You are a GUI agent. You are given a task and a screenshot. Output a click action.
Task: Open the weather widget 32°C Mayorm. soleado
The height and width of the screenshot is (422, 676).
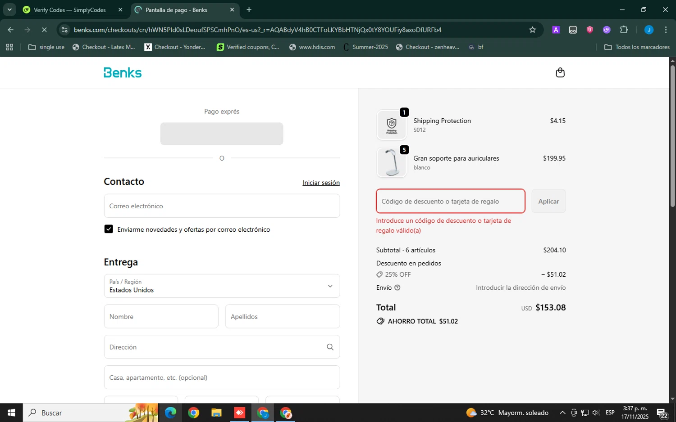pos(507,413)
